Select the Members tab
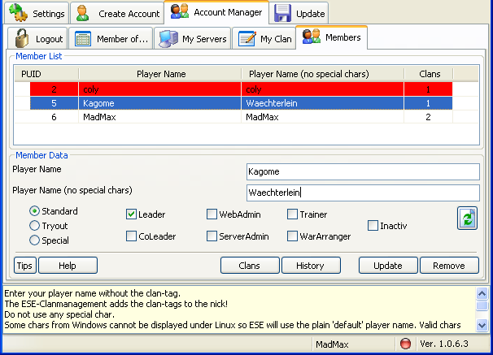The height and width of the screenshot is (355, 493). pyautogui.click(x=331, y=37)
